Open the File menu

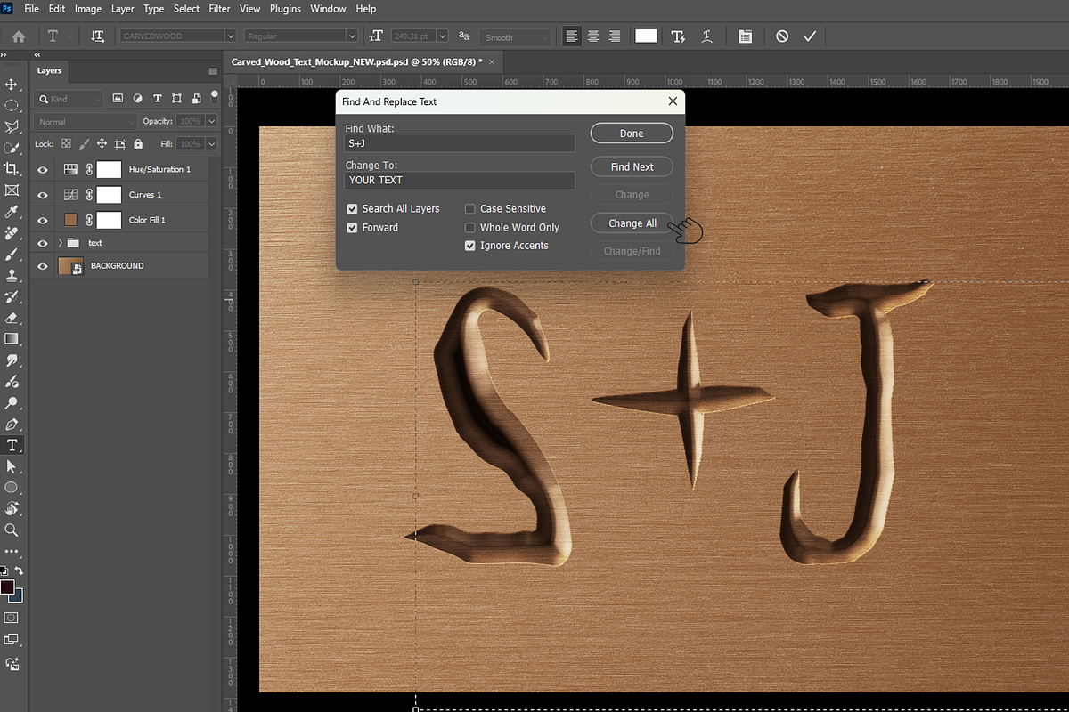click(x=31, y=9)
